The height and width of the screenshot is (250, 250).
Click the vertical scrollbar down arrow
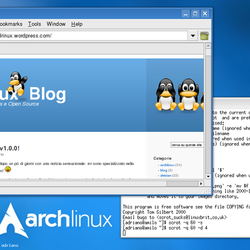(x=208, y=176)
